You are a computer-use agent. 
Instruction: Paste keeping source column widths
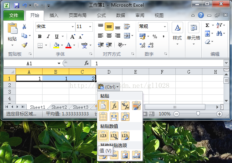[x=114, y=117]
